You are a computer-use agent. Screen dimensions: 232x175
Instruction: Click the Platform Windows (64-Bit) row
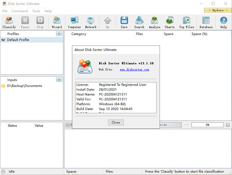[116, 104]
